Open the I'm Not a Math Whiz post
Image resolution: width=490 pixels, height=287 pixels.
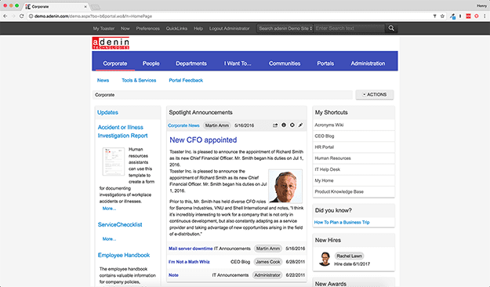pos(189,262)
